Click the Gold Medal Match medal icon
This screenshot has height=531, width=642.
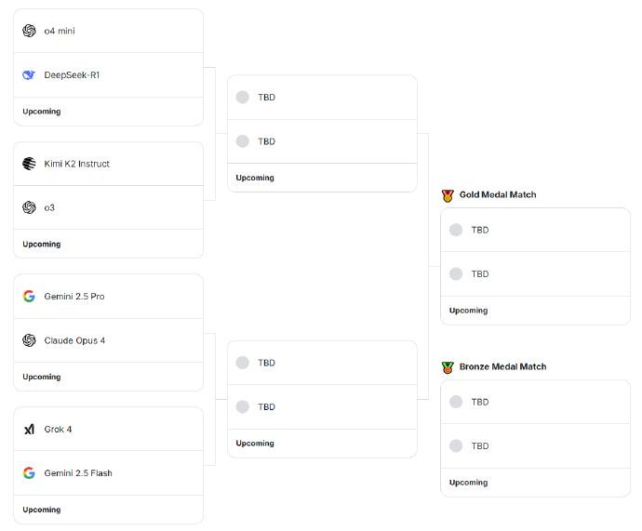click(448, 195)
